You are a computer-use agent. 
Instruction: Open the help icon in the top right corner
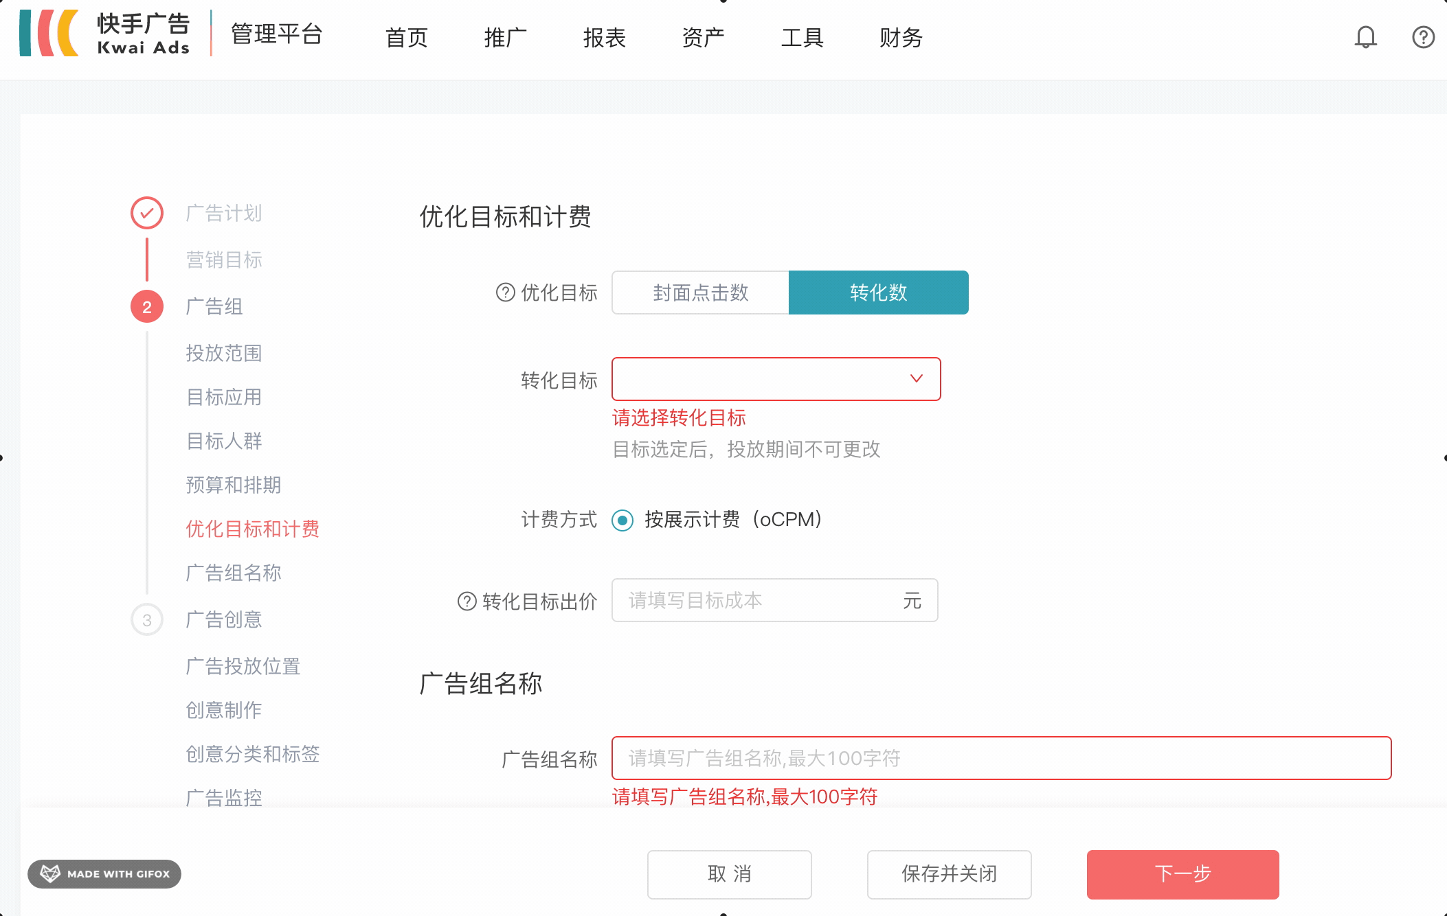1422,37
